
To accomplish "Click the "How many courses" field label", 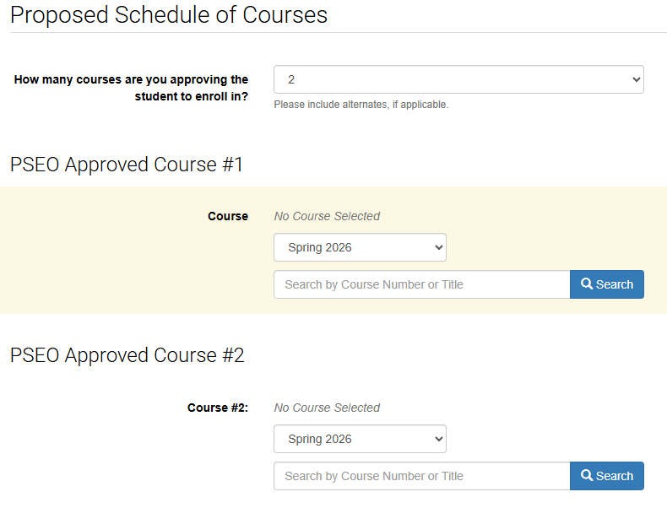I will 131,88.
